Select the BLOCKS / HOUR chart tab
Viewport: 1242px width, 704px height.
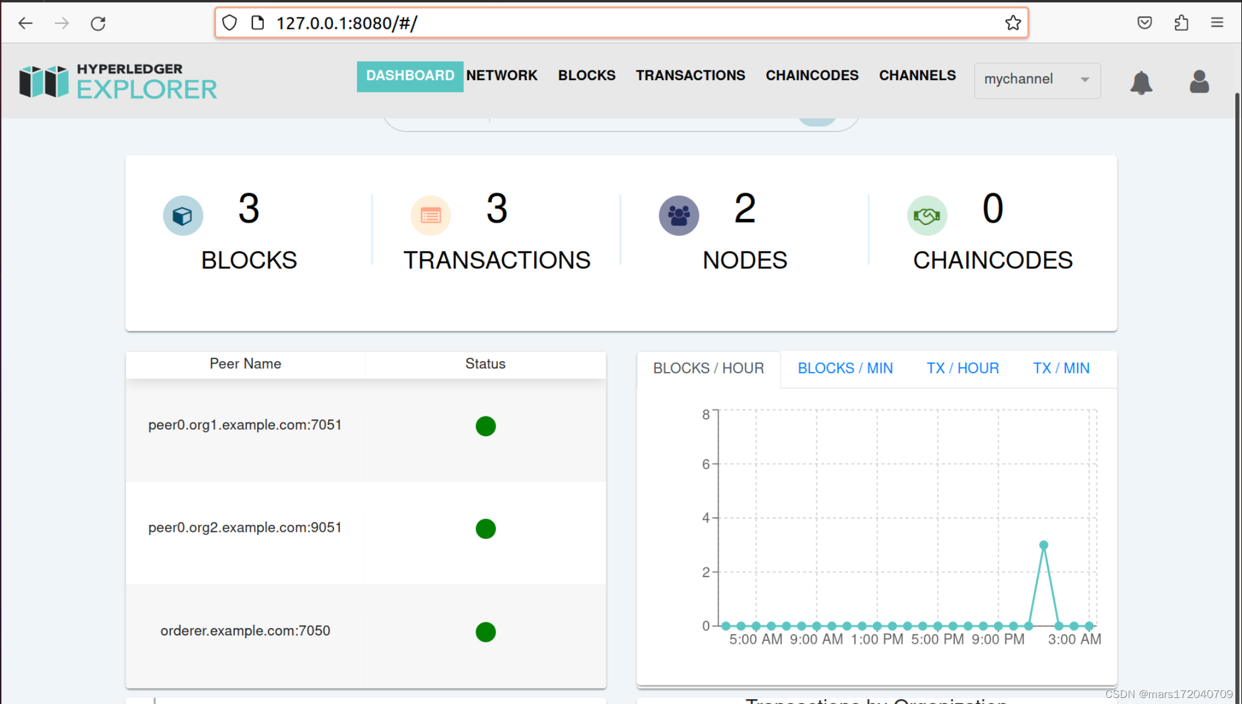pos(708,369)
